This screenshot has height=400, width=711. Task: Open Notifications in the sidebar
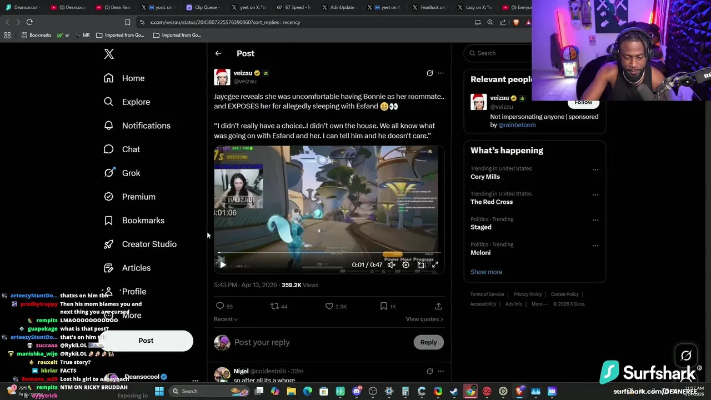(x=137, y=126)
